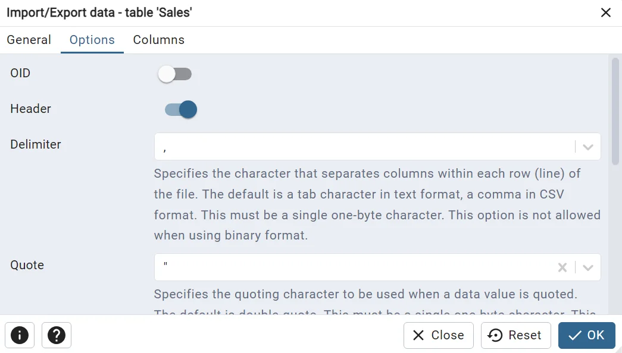
Task: Click the vertical scrollbar thumb
Action: 615,110
